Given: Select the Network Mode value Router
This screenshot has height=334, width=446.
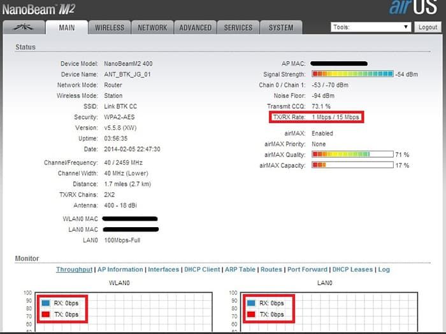Looking at the screenshot, I should [113, 85].
